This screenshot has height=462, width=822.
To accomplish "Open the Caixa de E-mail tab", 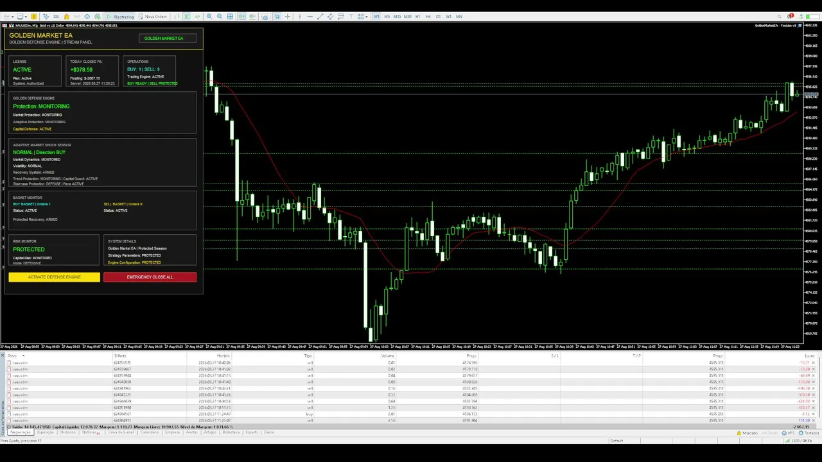I will pos(121,432).
